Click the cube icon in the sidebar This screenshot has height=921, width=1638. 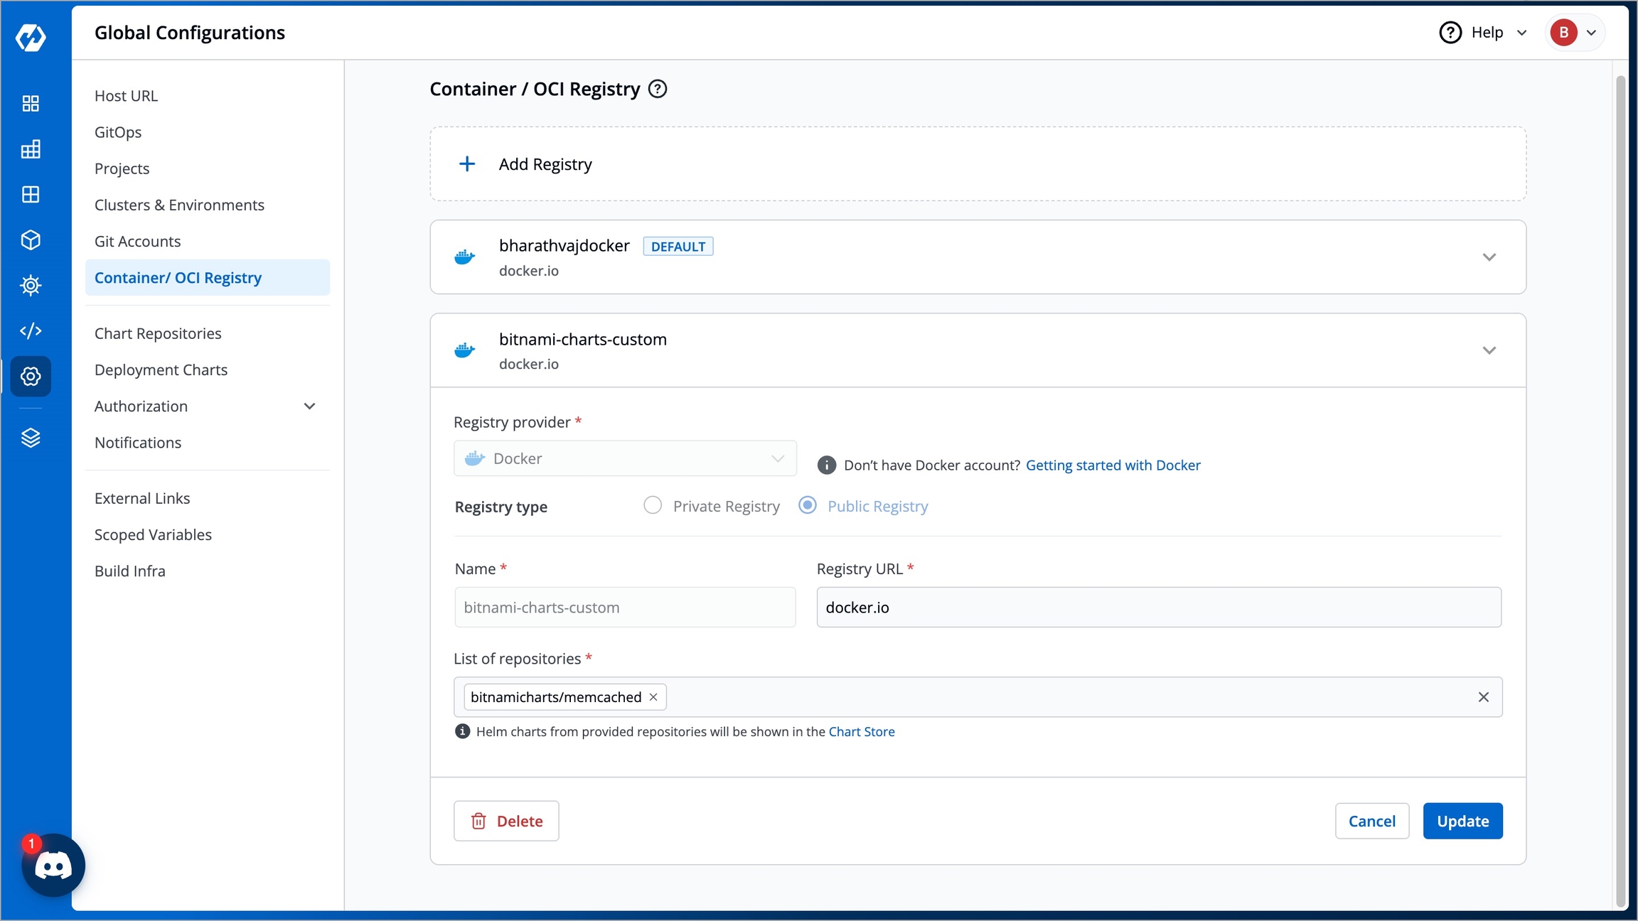coord(31,240)
